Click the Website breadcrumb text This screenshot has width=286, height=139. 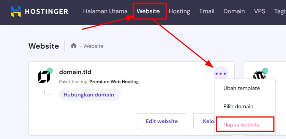click(93, 46)
